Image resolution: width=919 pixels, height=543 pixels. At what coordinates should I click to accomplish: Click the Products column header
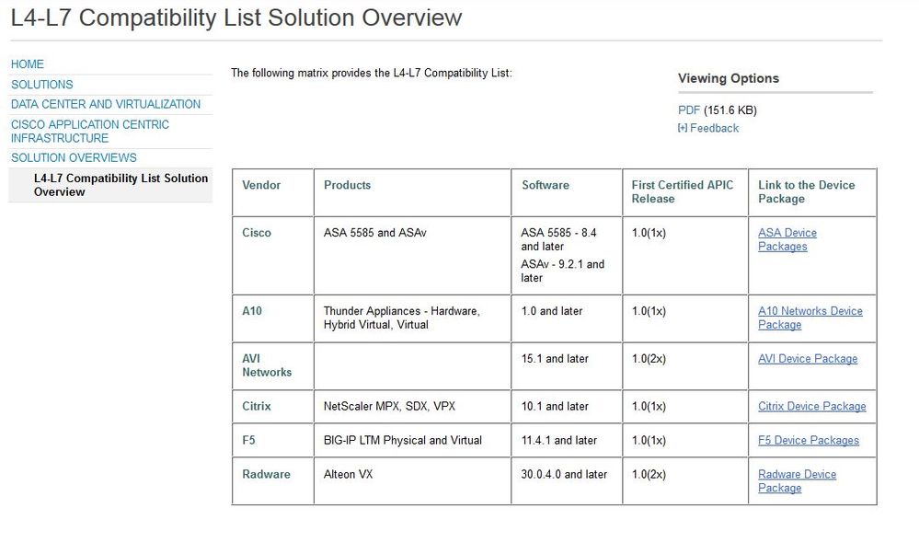click(347, 185)
